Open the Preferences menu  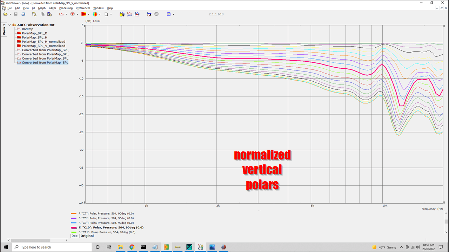coord(83,8)
